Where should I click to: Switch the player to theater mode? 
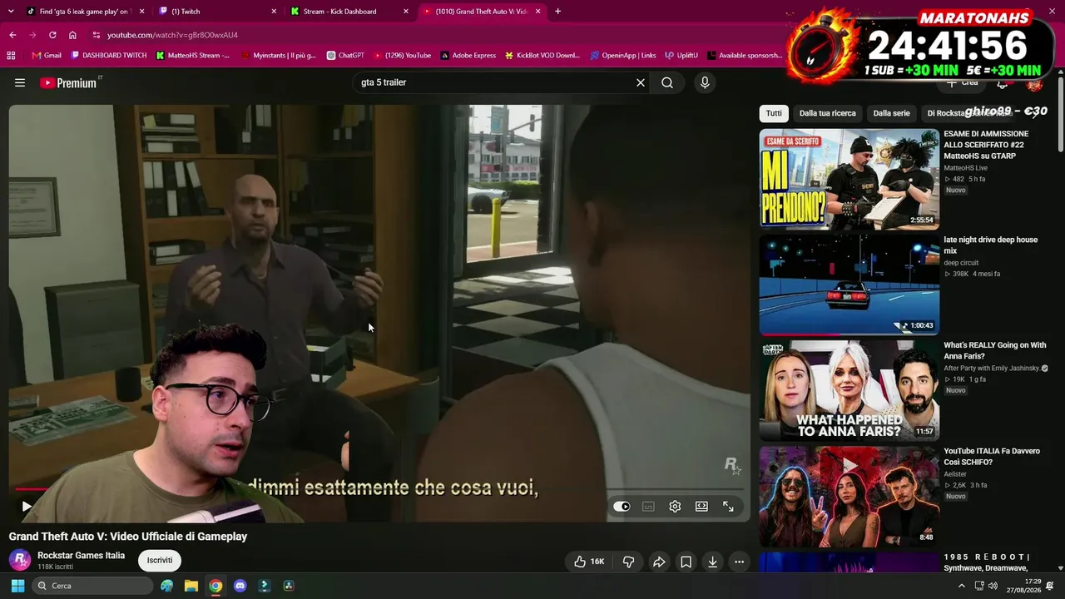[x=701, y=506]
